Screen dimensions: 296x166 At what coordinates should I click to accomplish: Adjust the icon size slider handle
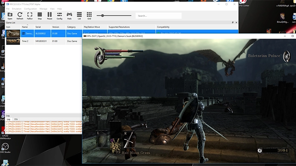[102, 16]
